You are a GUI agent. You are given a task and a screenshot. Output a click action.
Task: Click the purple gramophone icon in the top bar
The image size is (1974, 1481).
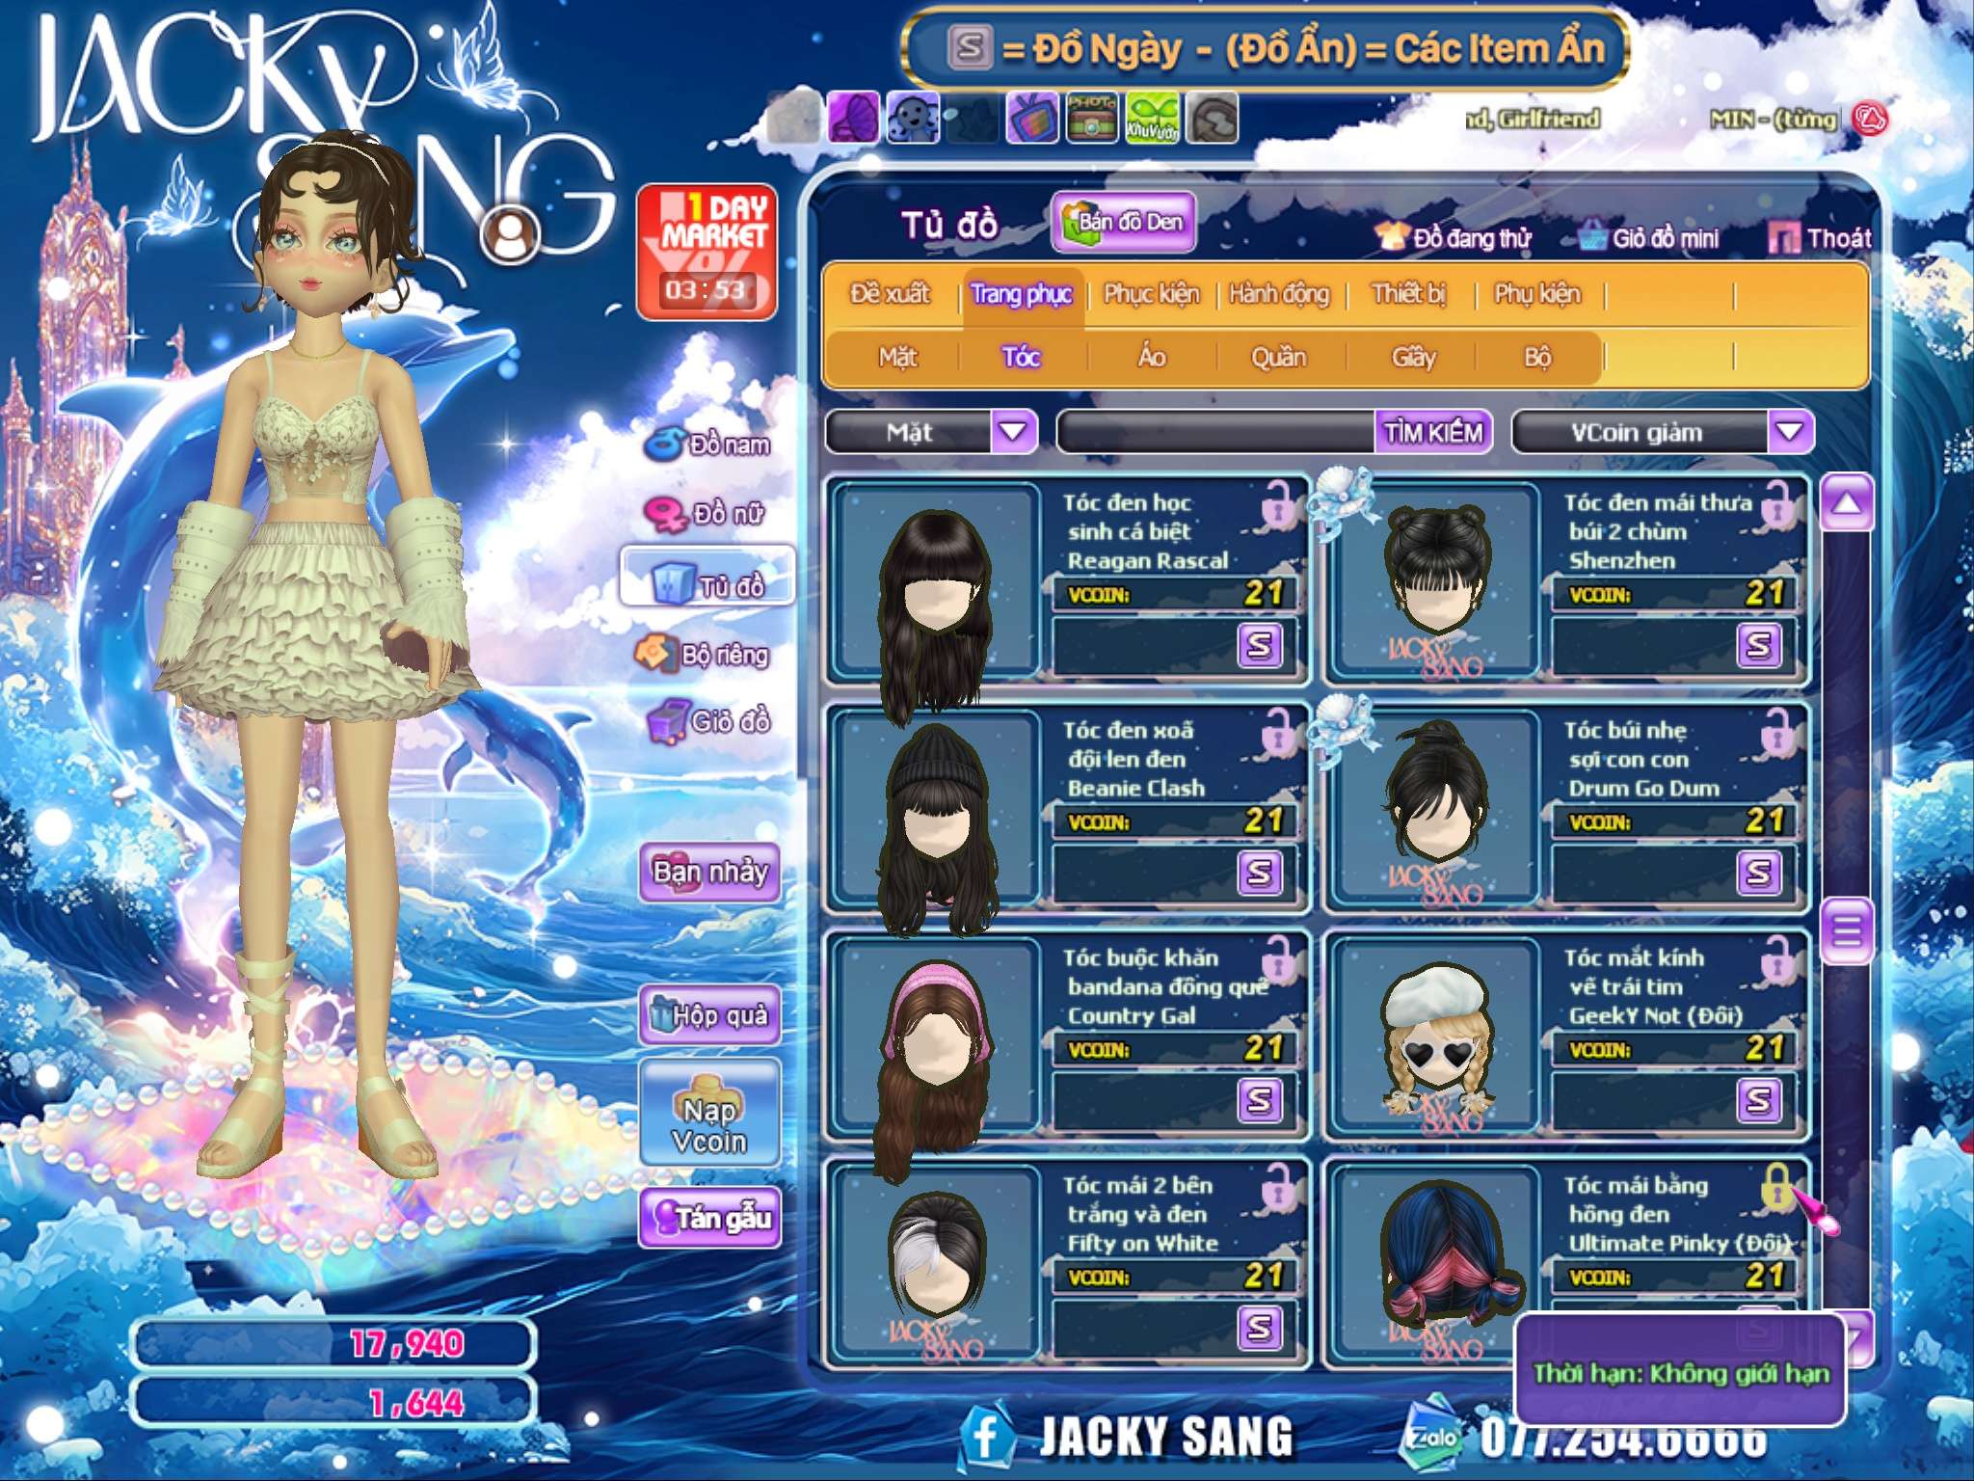point(853,118)
